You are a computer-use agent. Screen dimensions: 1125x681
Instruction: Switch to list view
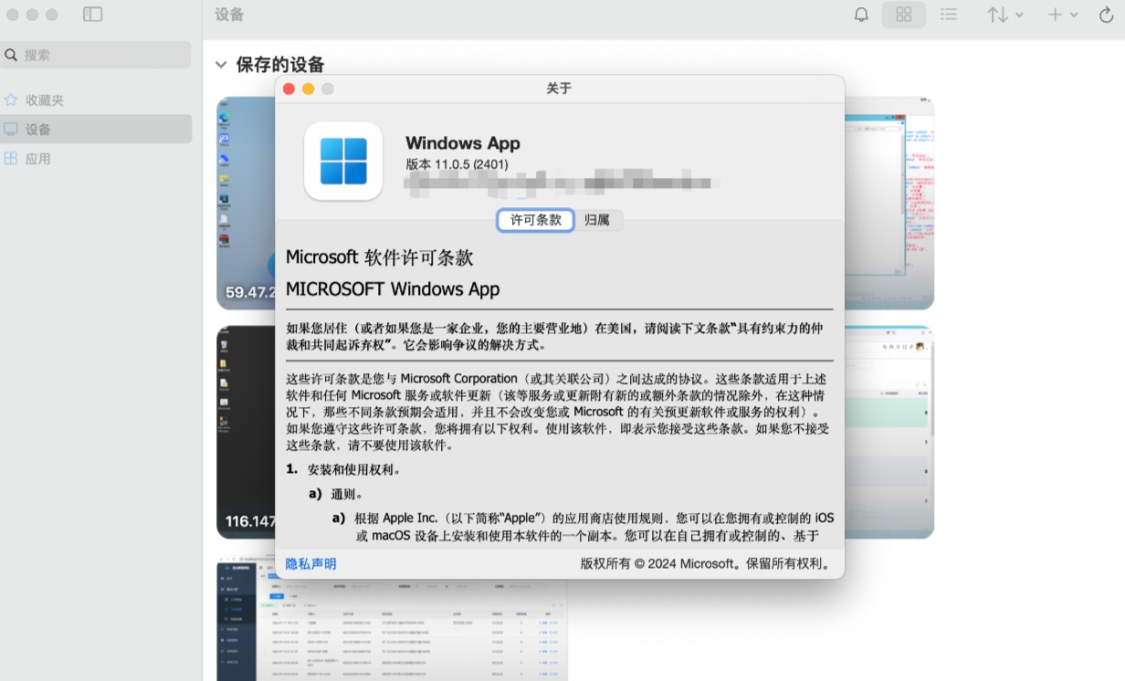(x=949, y=15)
